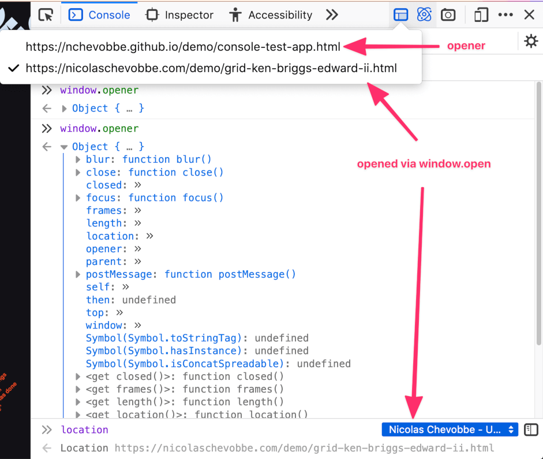Screen dimensions: 543x459
Task: Collapse the expanded window.opener Object
Action: (64, 146)
